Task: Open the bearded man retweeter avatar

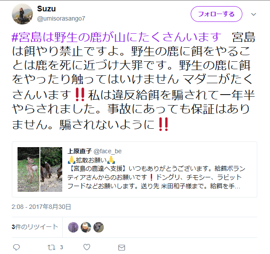Action: point(86,227)
